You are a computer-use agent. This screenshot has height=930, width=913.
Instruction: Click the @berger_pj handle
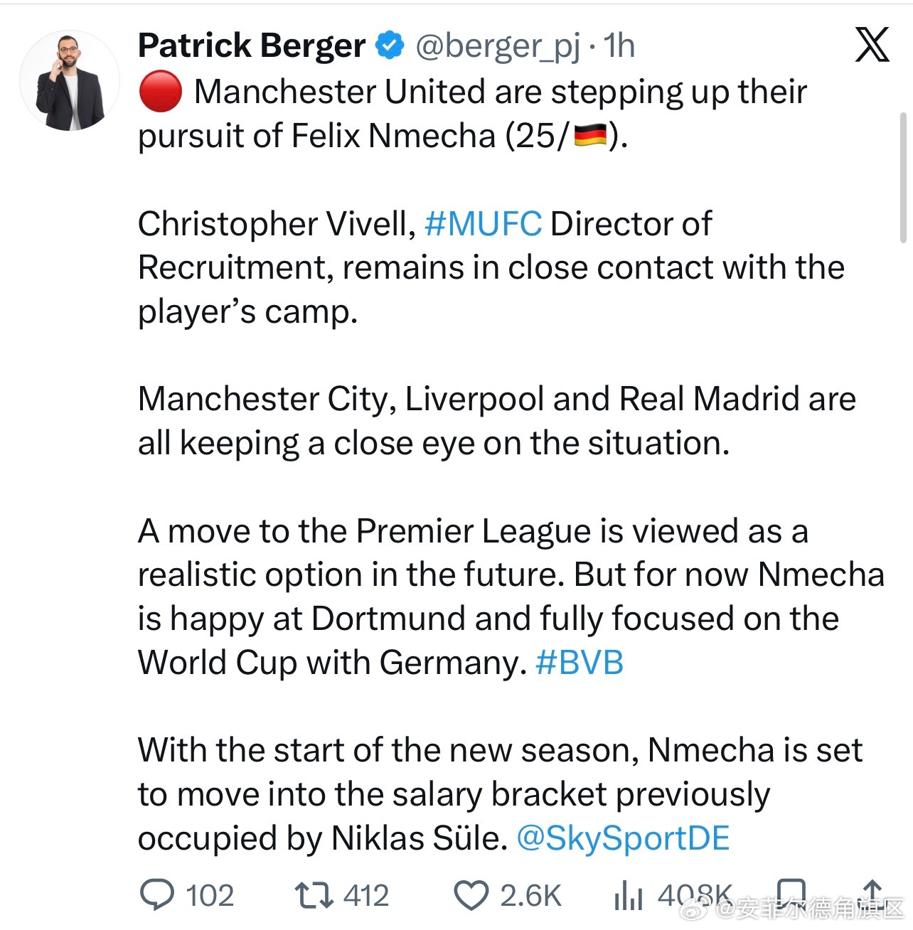pos(497,47)
